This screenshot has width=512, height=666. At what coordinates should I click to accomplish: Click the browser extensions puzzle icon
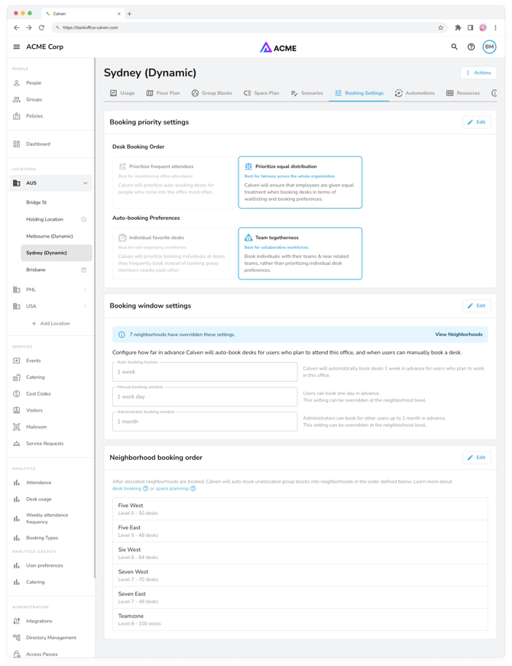coord(458,27)
